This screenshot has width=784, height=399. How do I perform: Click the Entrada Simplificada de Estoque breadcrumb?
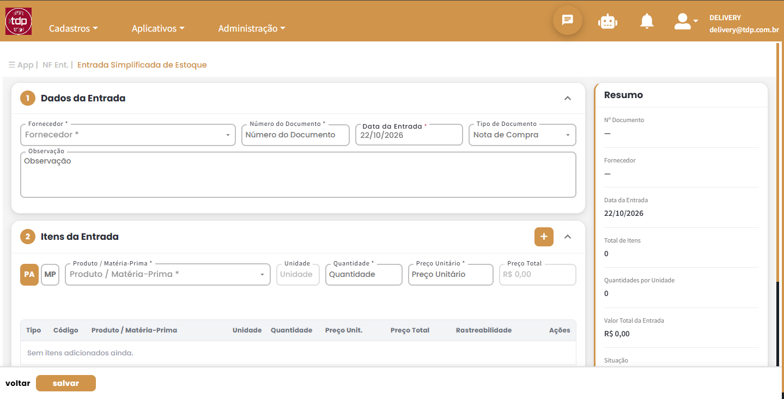point(142,65)
